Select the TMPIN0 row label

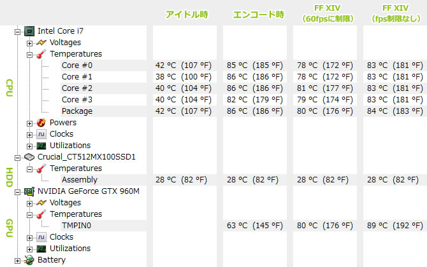pos(76,226)
